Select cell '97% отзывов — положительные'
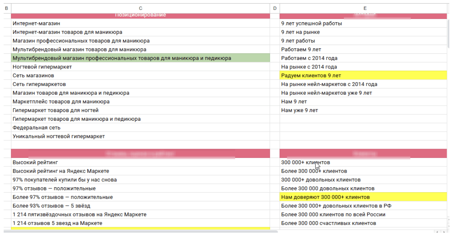 [x=140, y=188]
